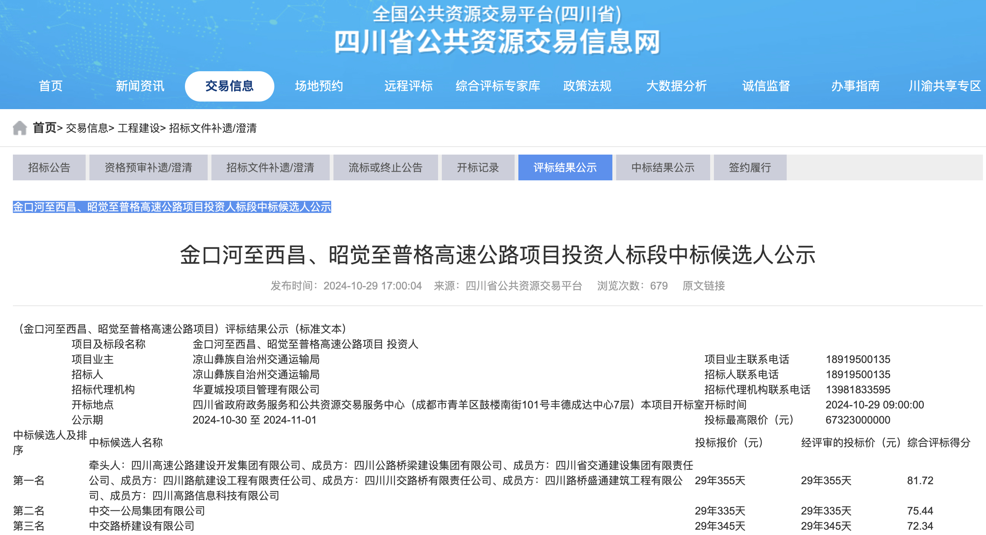Click the 项目业主 value 凉山彝族自治州交通运输局
986x535 pixels.
[x=256, y=359]
